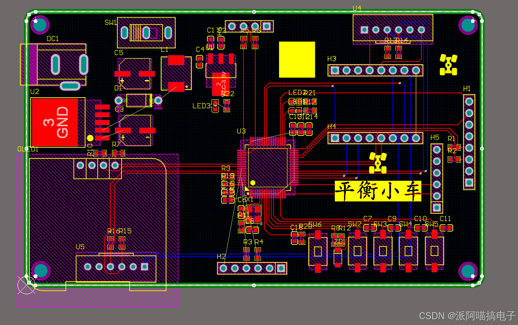Select the C9 capacitor
Viewport: 518px width, 325px height.
(394, 228)
